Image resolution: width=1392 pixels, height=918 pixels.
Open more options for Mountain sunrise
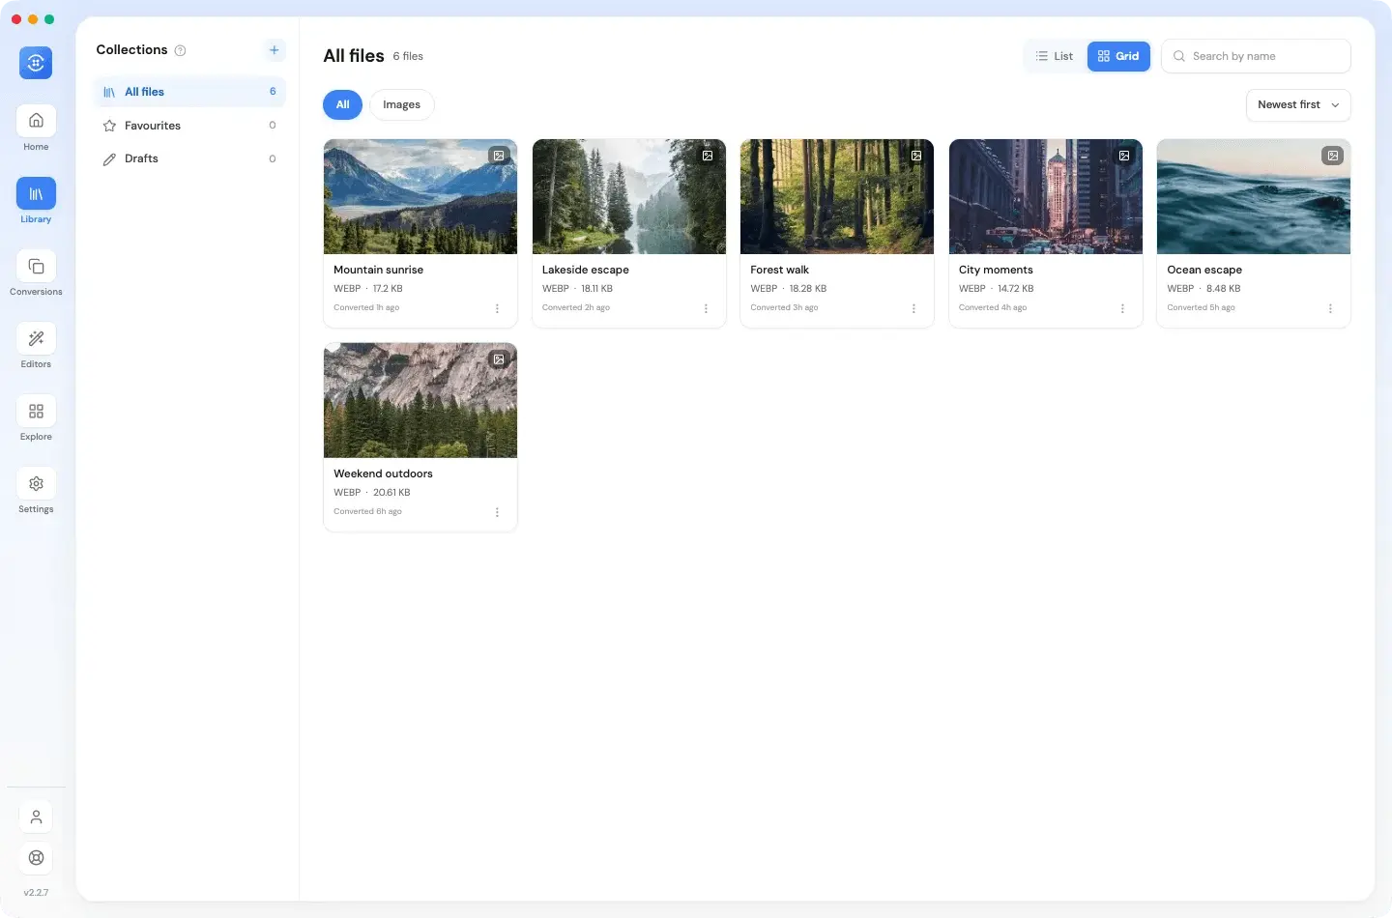click(497, 308)
